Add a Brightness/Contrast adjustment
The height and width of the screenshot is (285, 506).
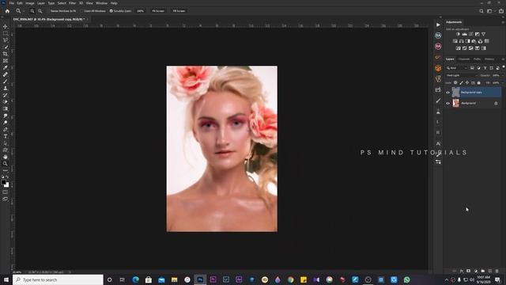coord(458,34)
